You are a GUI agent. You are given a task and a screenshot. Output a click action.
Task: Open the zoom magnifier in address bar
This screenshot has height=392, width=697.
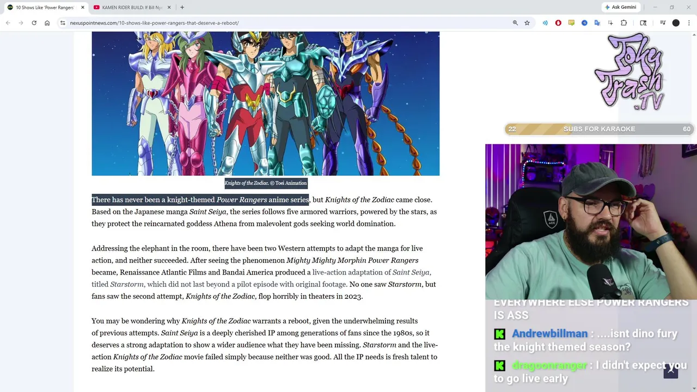click(x=515, y=23)
